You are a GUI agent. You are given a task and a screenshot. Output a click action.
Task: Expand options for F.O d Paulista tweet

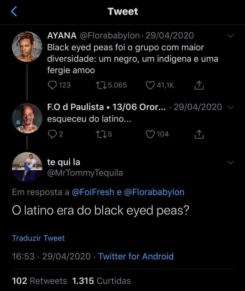point(230,107)
